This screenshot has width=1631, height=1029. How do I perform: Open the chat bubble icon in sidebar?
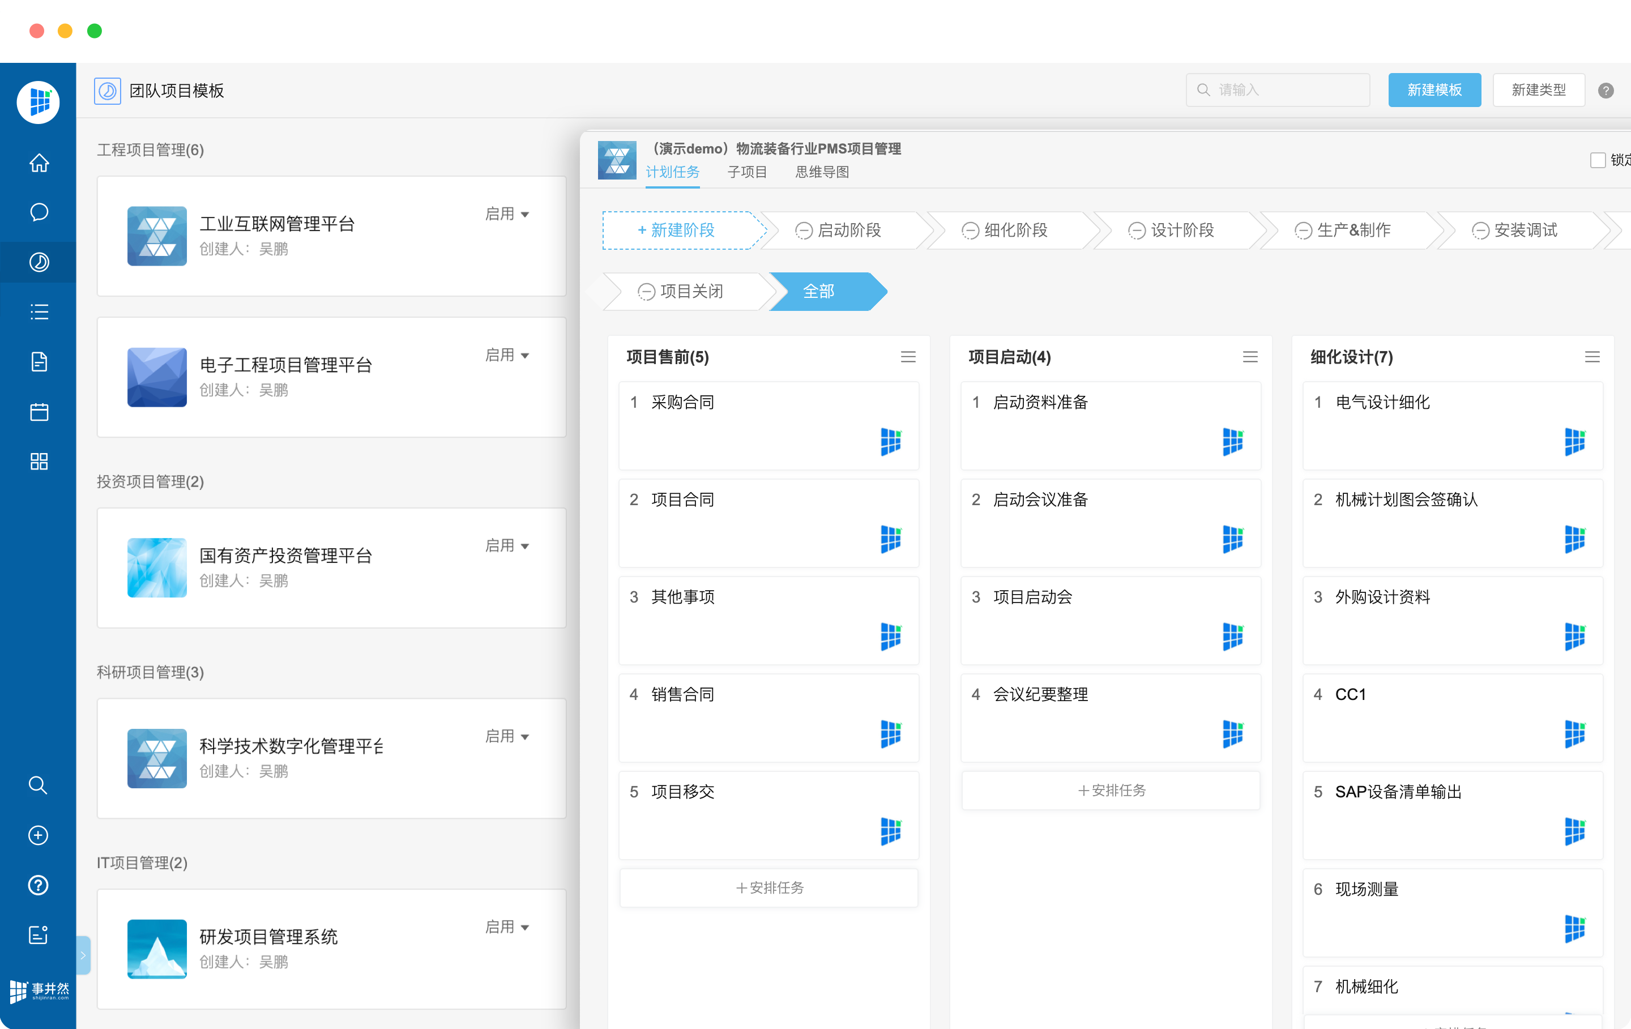pyautogui.click(x=39, y=212)
